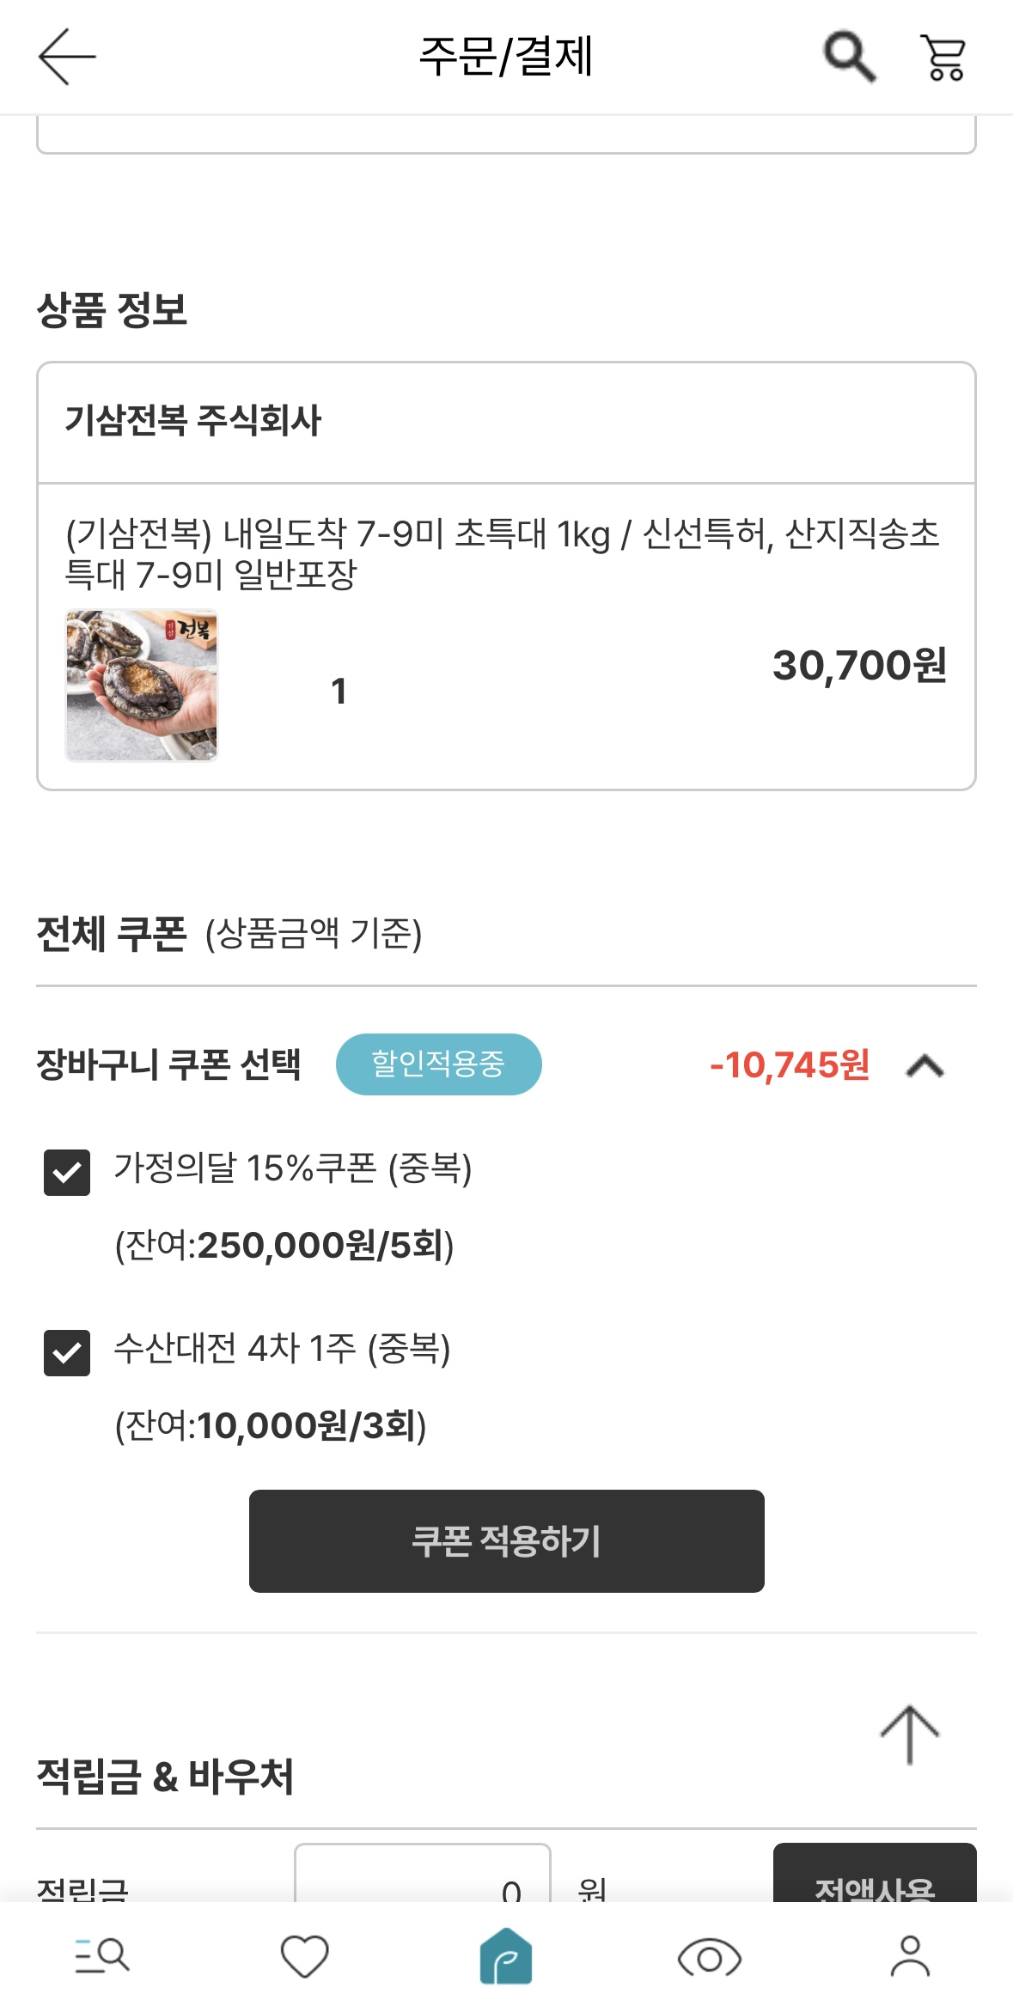Open the shopping cart icon
Image resolution: width=1013 pixels, height=1994 pixels.
tap(943, 57)
